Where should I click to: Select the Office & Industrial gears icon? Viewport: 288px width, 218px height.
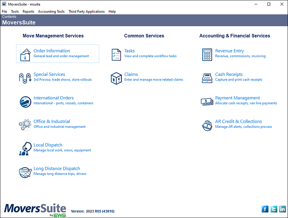coord(25,125)
